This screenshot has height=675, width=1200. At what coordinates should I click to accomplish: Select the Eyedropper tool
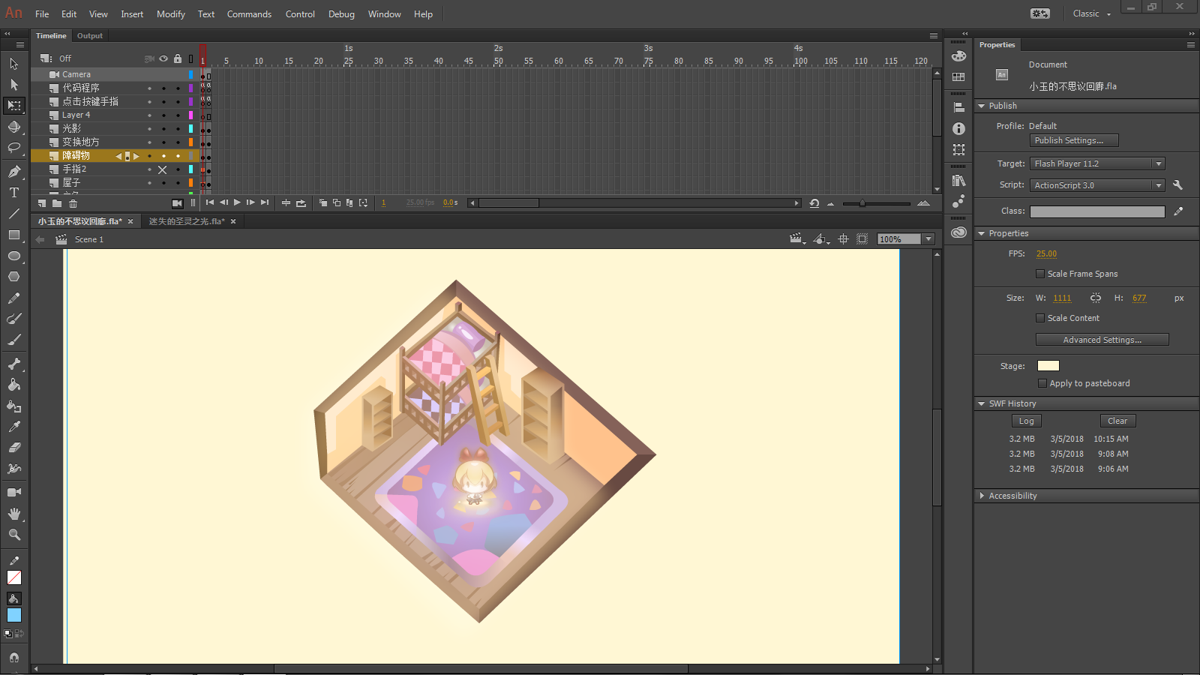point(14,427)
